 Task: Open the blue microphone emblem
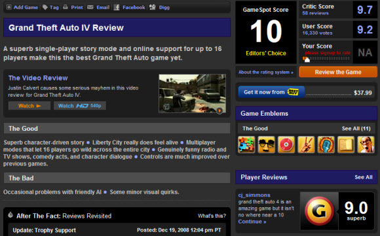[x=326, y=144]
